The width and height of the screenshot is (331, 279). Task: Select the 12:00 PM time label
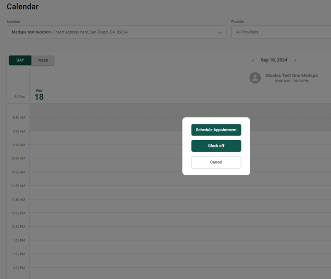click(18, 213)
